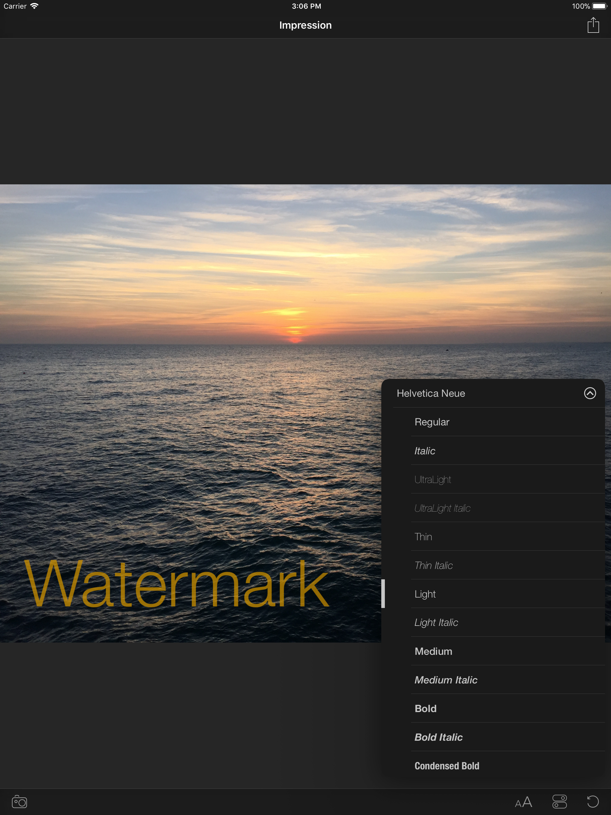Tap the reset rotate arrow icon
Screen dimensions: 611x815
(x=593, y=801)
